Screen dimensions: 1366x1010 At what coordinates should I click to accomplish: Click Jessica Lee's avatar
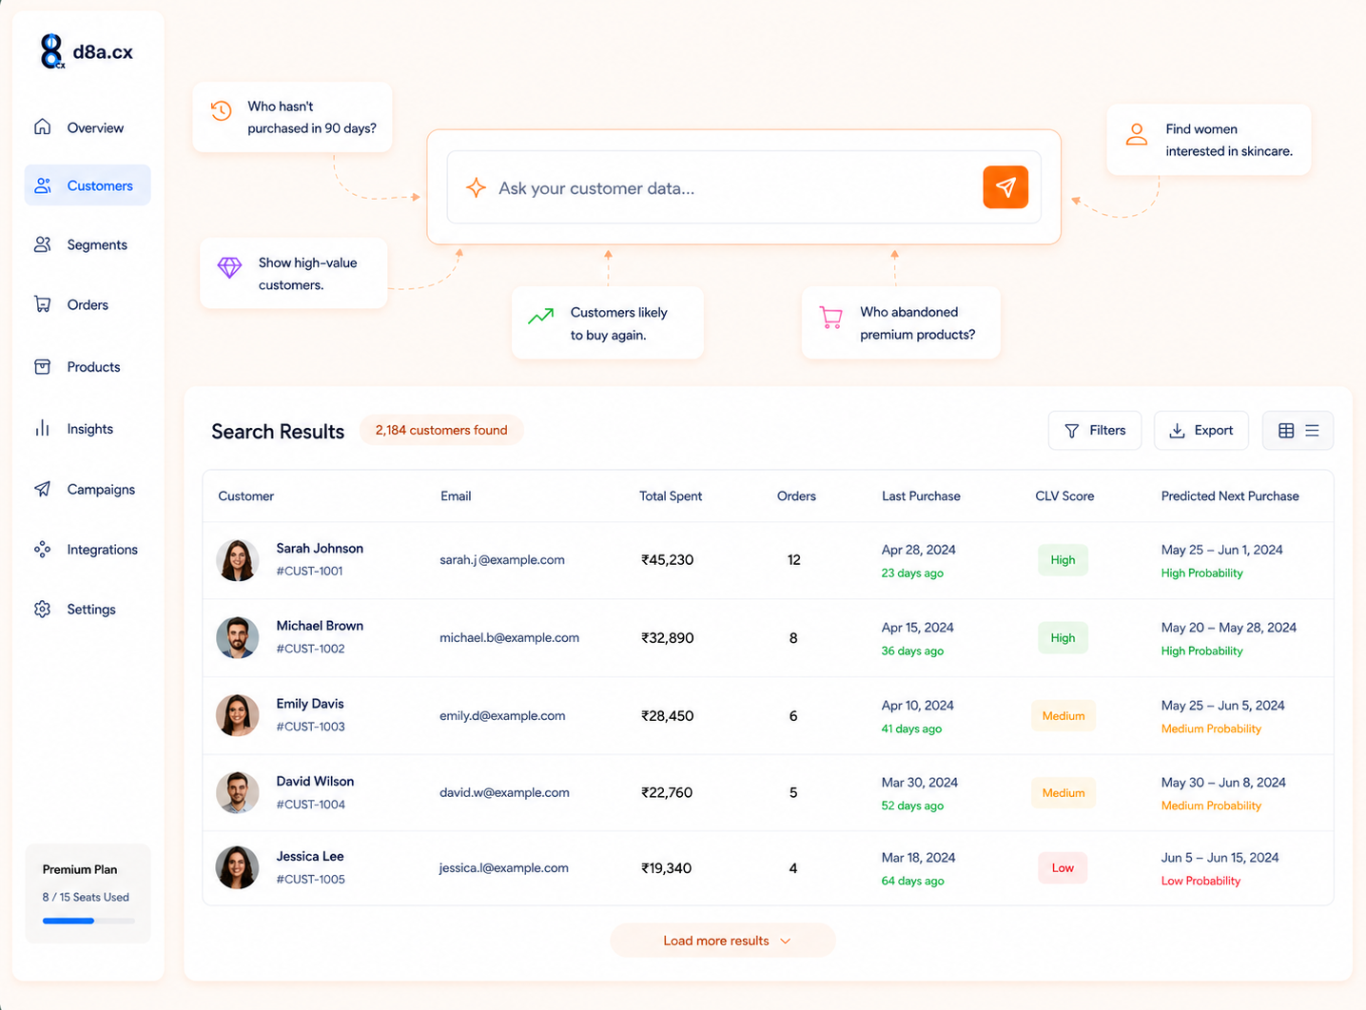click(x=238, y=867)
